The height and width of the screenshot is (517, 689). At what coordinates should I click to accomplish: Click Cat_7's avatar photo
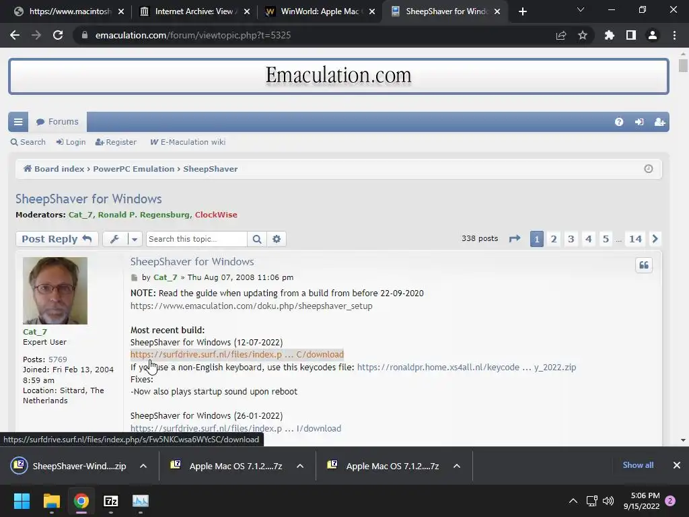click(55, 291)
